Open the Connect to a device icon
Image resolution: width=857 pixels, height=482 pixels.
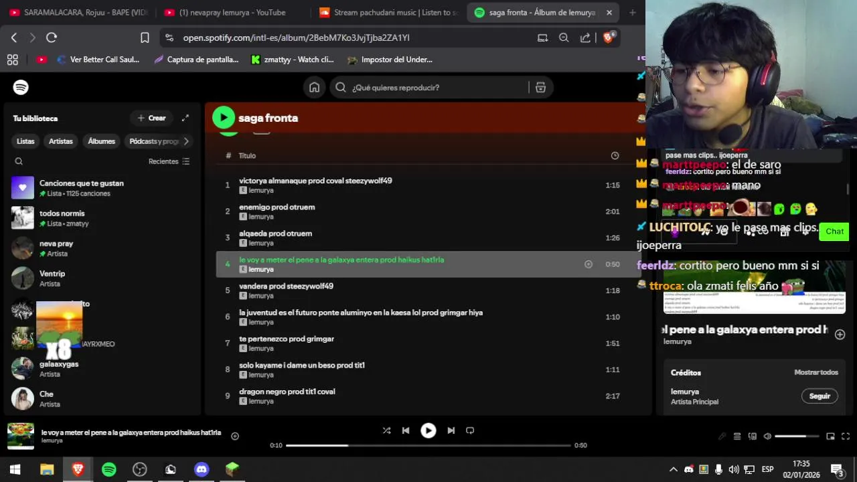[x=753, y=436]
